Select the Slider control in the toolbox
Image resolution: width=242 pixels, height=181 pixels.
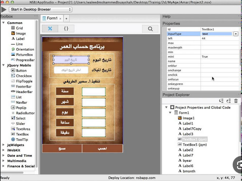click(18, 123)
